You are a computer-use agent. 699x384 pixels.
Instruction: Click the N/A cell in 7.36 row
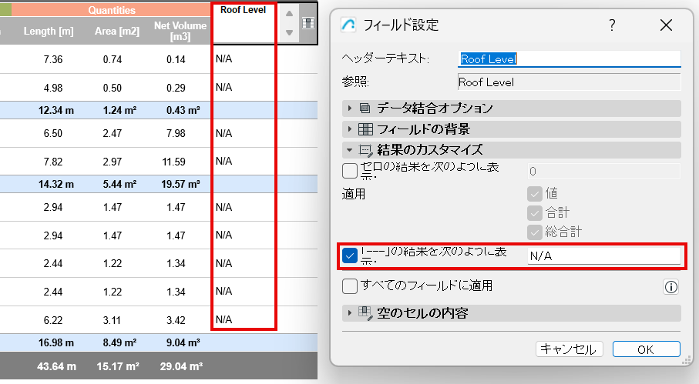(x=223, y=58)
